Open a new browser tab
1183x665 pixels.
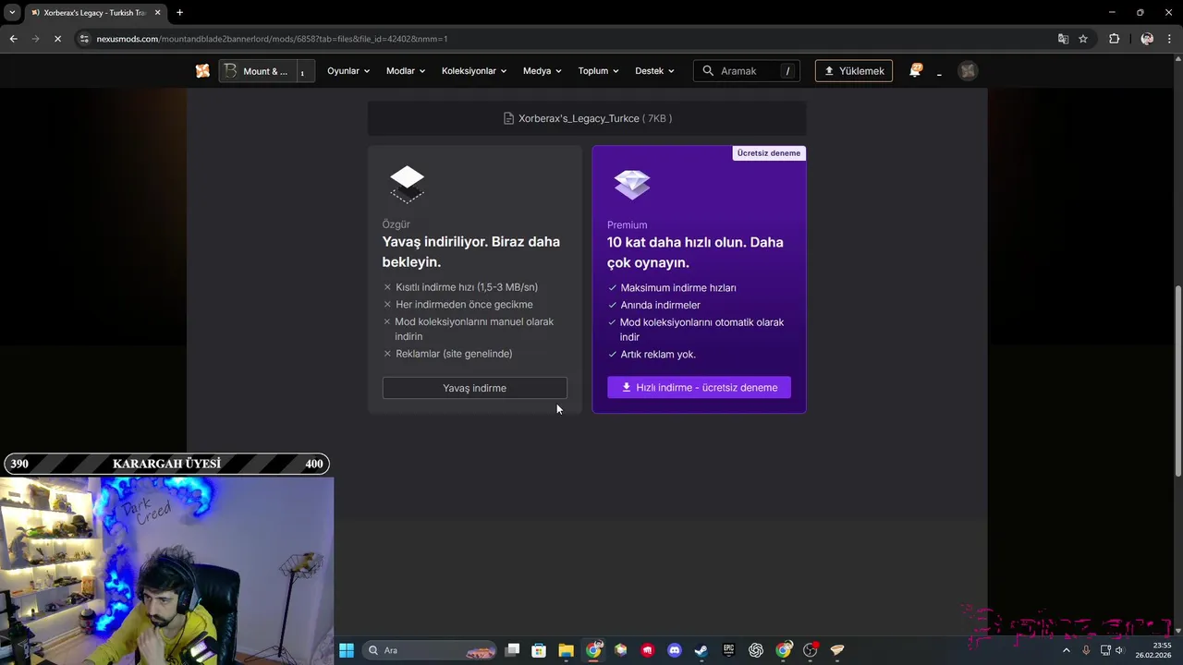179,13
